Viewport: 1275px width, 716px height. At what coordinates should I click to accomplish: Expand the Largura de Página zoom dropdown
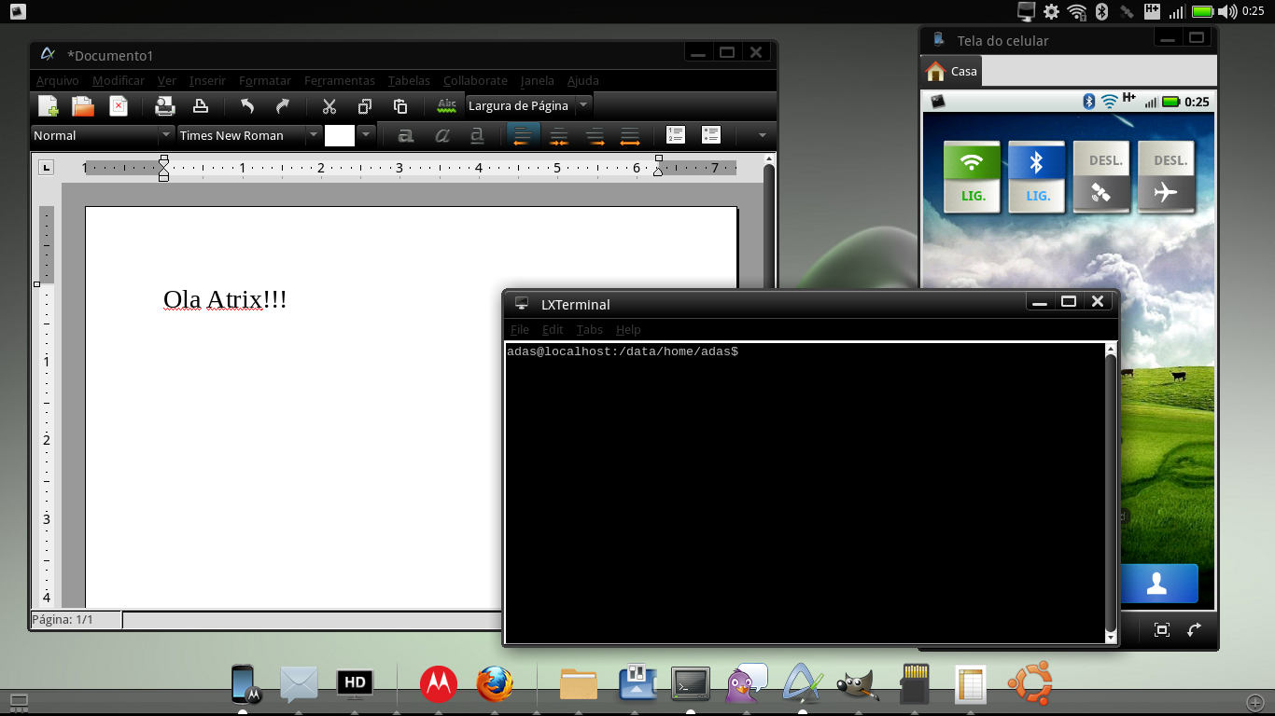click(x=583, y=106)
